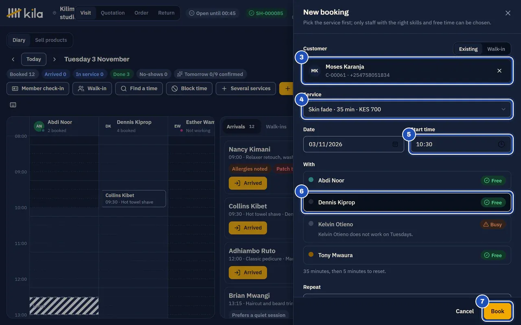Select Tony Mwaura for the booking

[407, 255]
